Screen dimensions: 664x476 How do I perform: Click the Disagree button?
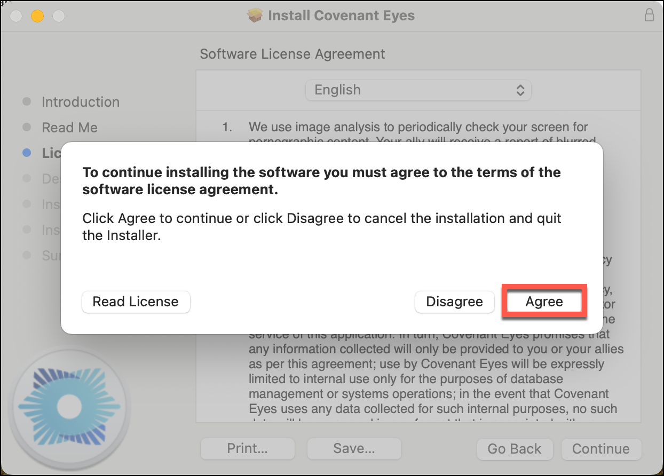[454, 302]
